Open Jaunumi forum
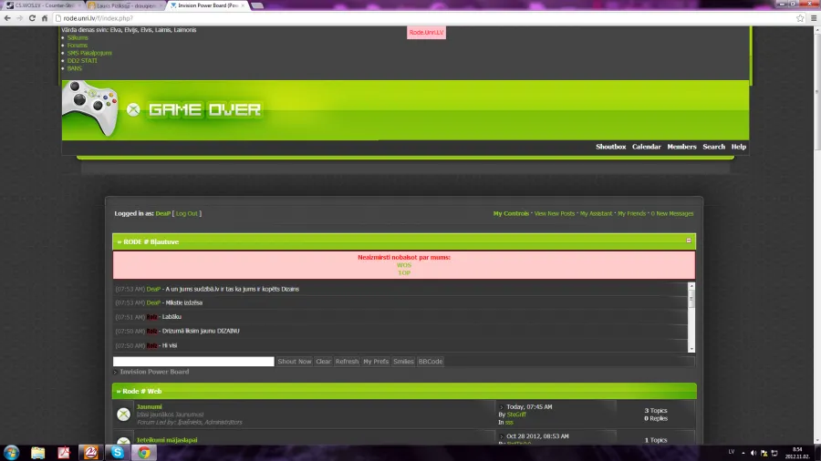Screen dimensions: 821x461 150,406
